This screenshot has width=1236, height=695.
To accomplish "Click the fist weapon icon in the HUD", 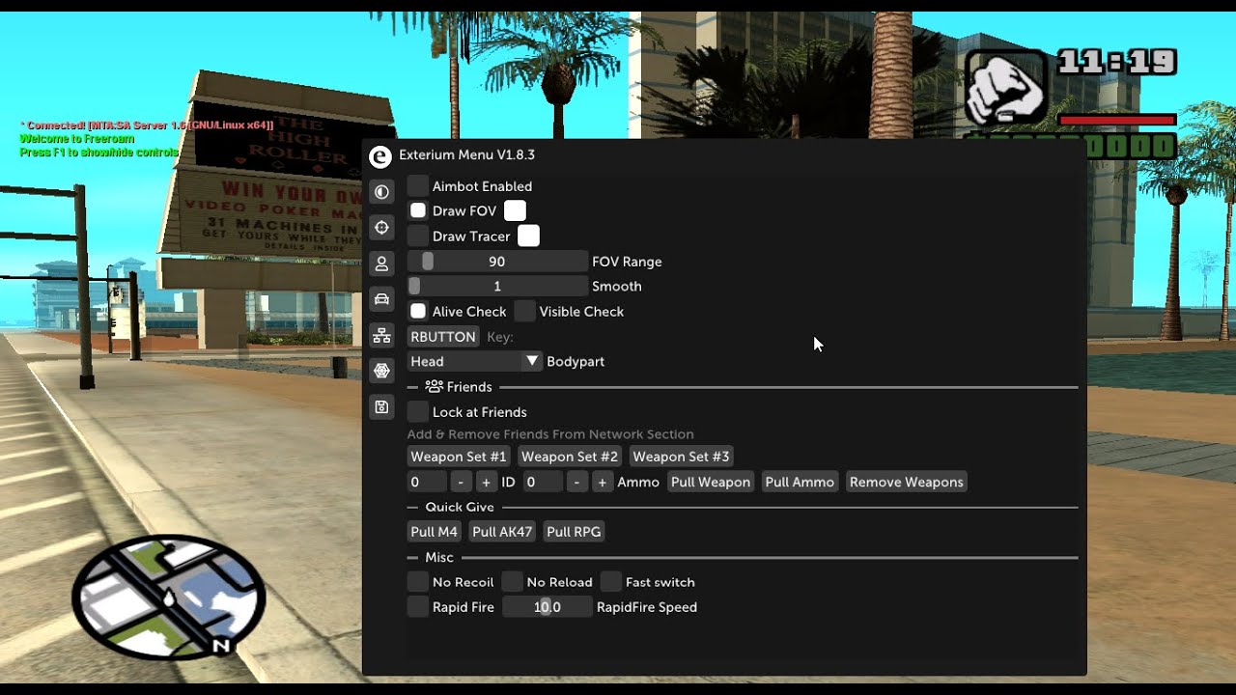I will tap(1006, 89).
